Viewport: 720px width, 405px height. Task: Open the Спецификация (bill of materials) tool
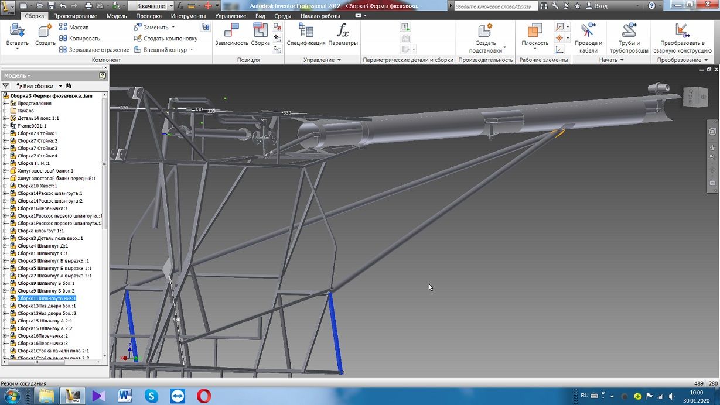pyautogui.click(x=306, y=31)
